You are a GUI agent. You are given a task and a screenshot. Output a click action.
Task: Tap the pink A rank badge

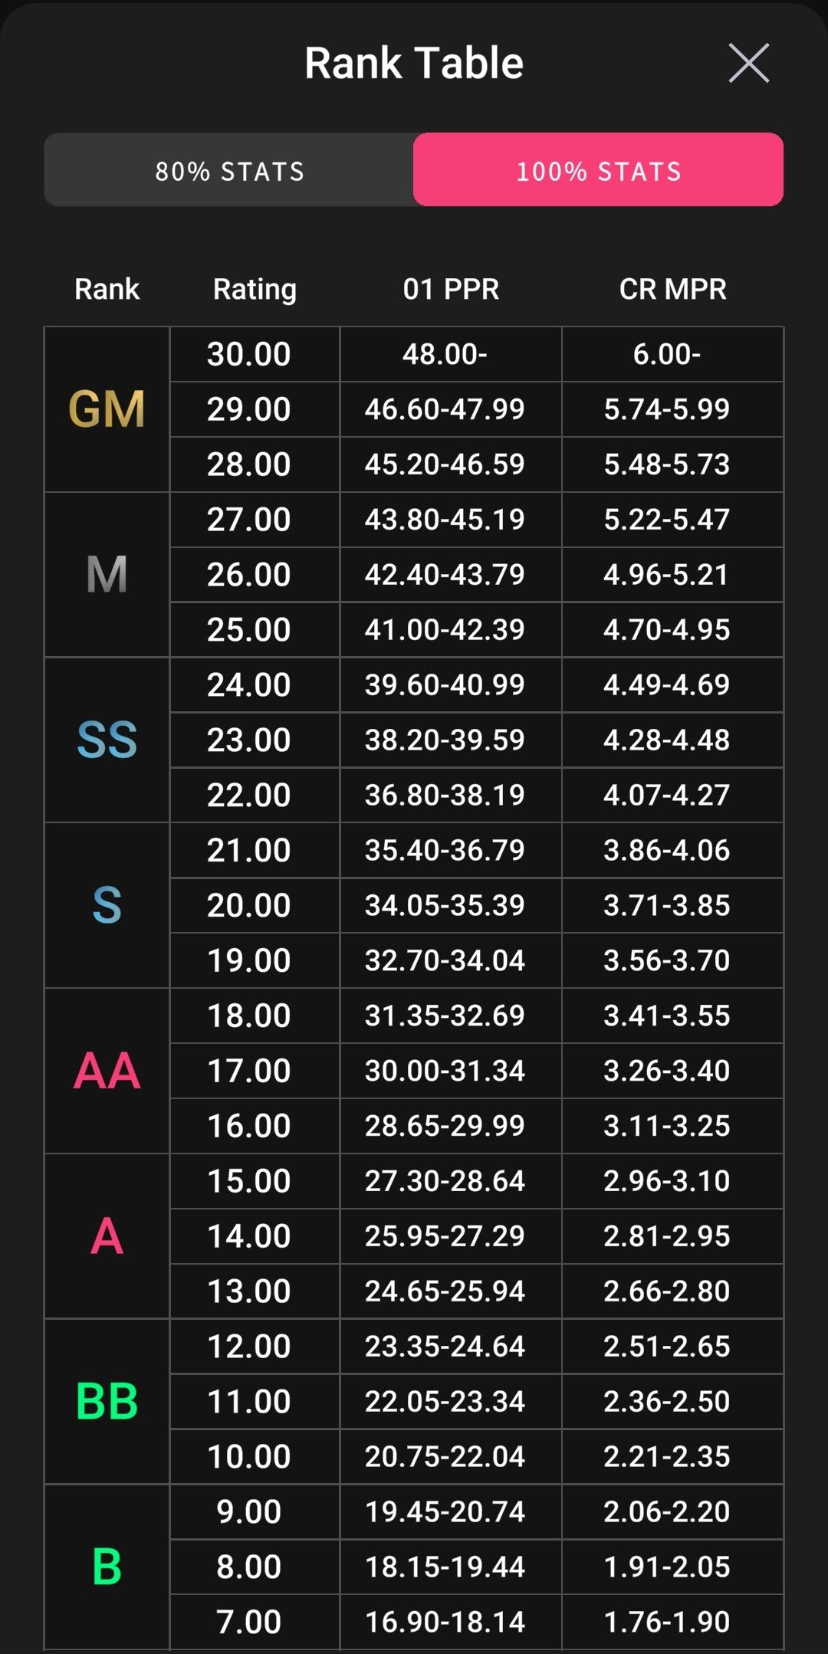point(107,1236)
